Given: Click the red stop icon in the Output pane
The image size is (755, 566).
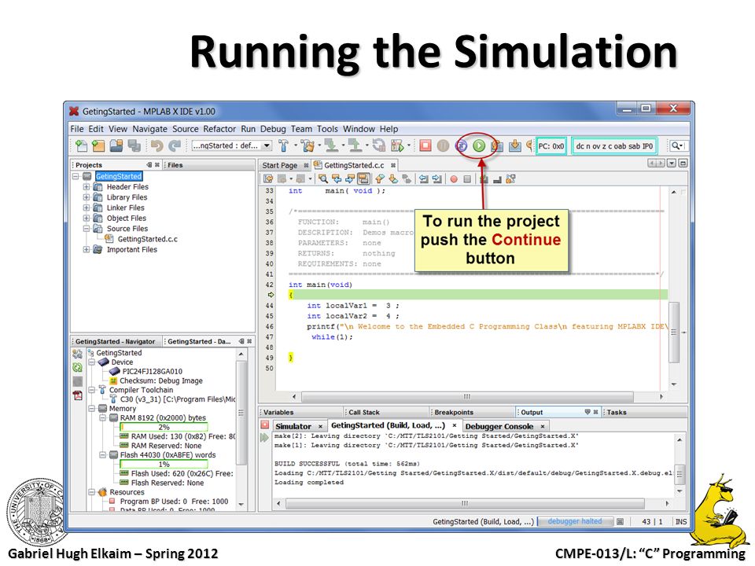Looking at the screenshot, I should tap(264, 425).
